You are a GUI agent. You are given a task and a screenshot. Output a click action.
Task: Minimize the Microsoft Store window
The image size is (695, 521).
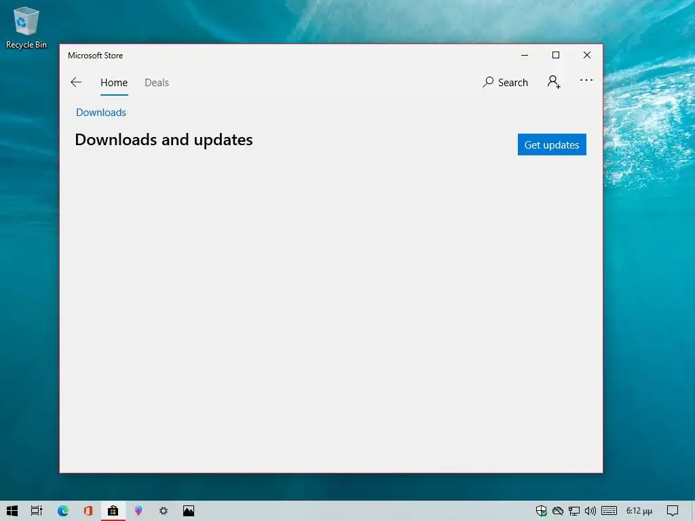(x=525, y=56)
